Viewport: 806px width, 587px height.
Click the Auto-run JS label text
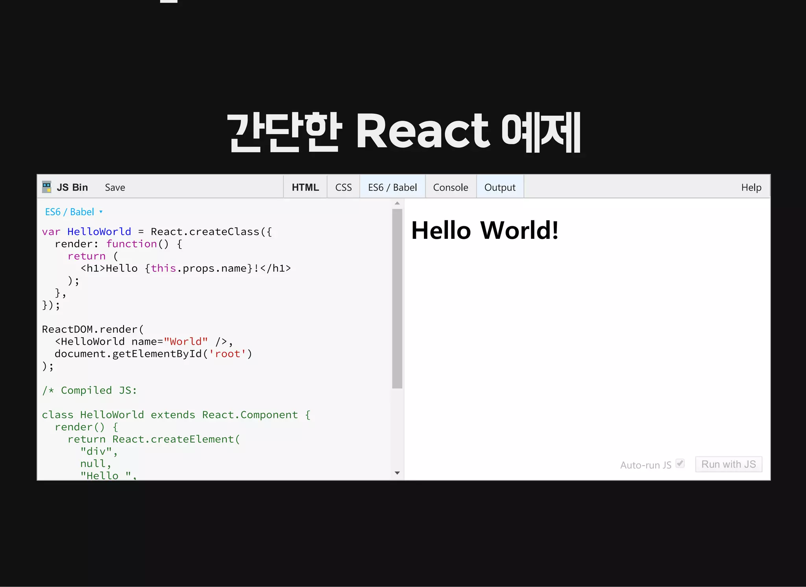pyautogui.click(x=646, y=465)
